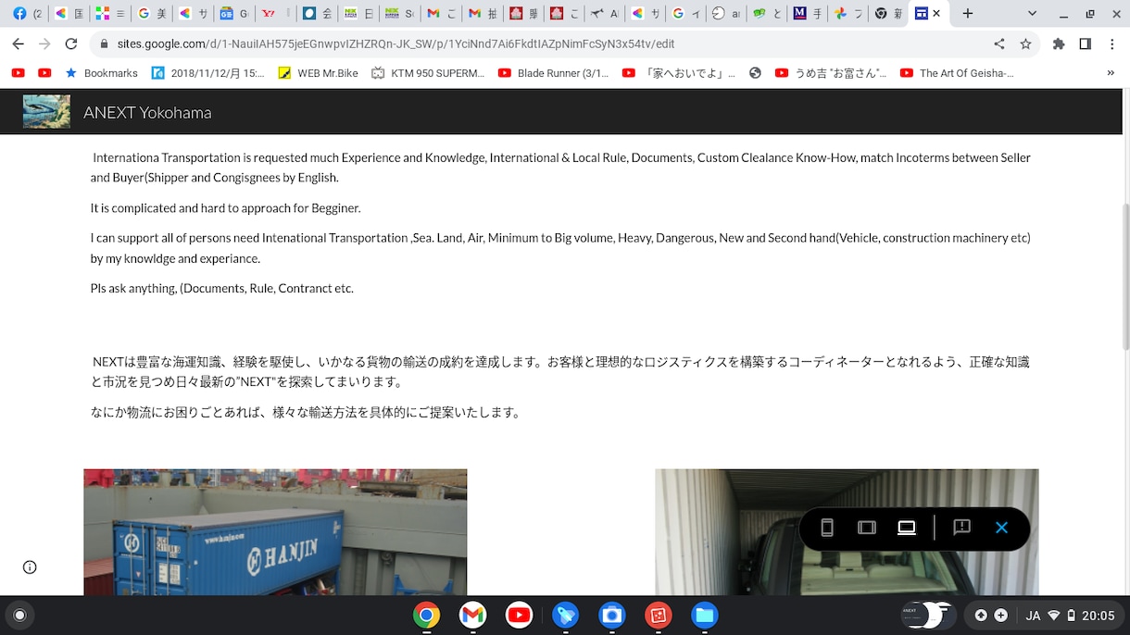Exit preview with the blue X

point(1001,528)
